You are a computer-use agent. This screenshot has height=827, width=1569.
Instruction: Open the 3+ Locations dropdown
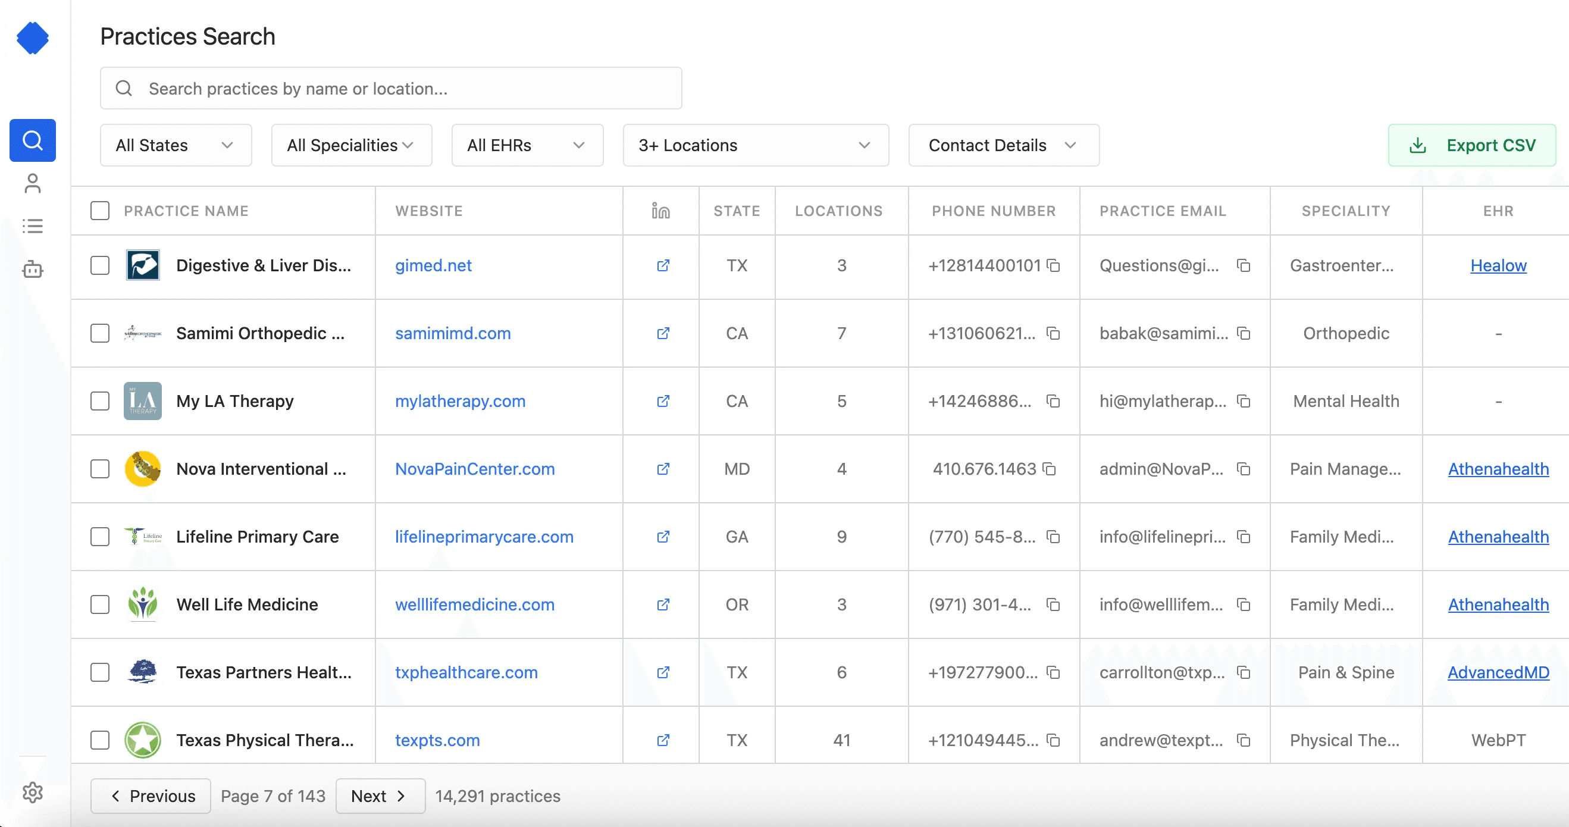coord(755,145)
